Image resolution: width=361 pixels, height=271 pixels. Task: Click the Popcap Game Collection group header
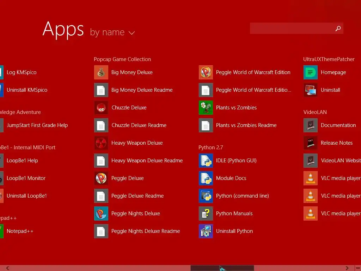coord(122,59)
